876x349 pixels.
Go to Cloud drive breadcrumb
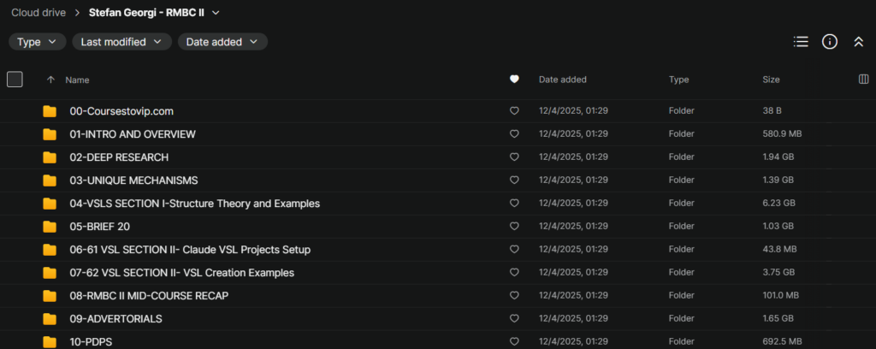tap(39, 13)
